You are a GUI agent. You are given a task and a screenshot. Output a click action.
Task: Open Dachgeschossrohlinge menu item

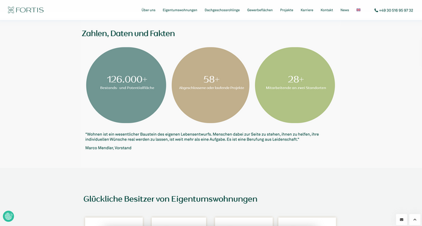[x=222, y=10]
